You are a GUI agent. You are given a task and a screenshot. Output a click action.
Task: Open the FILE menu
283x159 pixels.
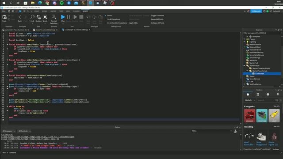click(x=4, y=11)
